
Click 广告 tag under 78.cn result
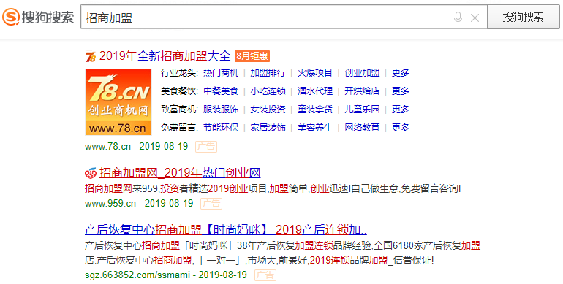point(206,146)
